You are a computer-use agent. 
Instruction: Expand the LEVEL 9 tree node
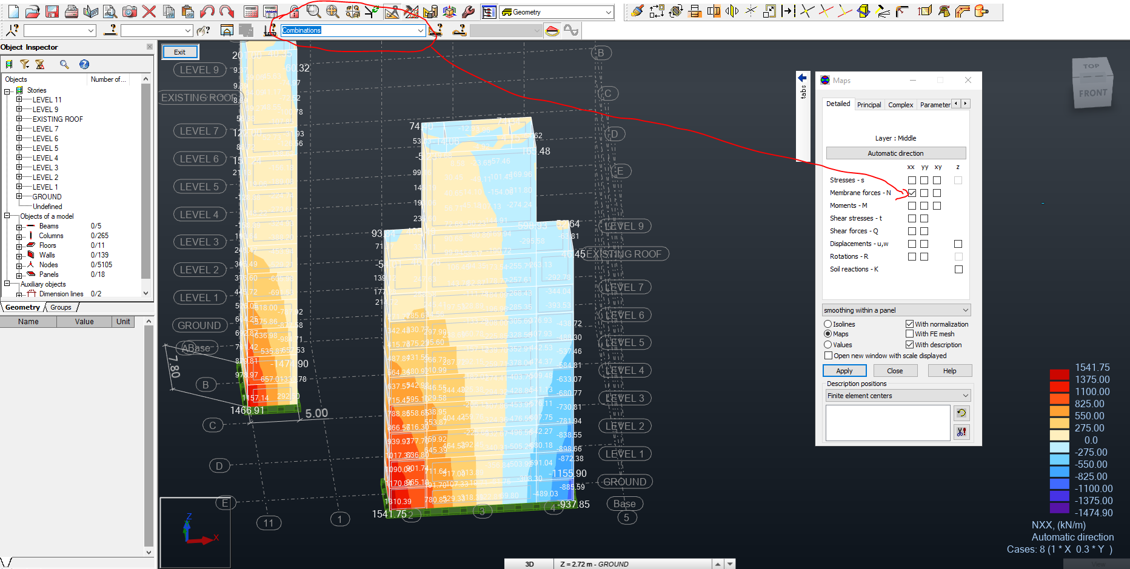point(19,109)
